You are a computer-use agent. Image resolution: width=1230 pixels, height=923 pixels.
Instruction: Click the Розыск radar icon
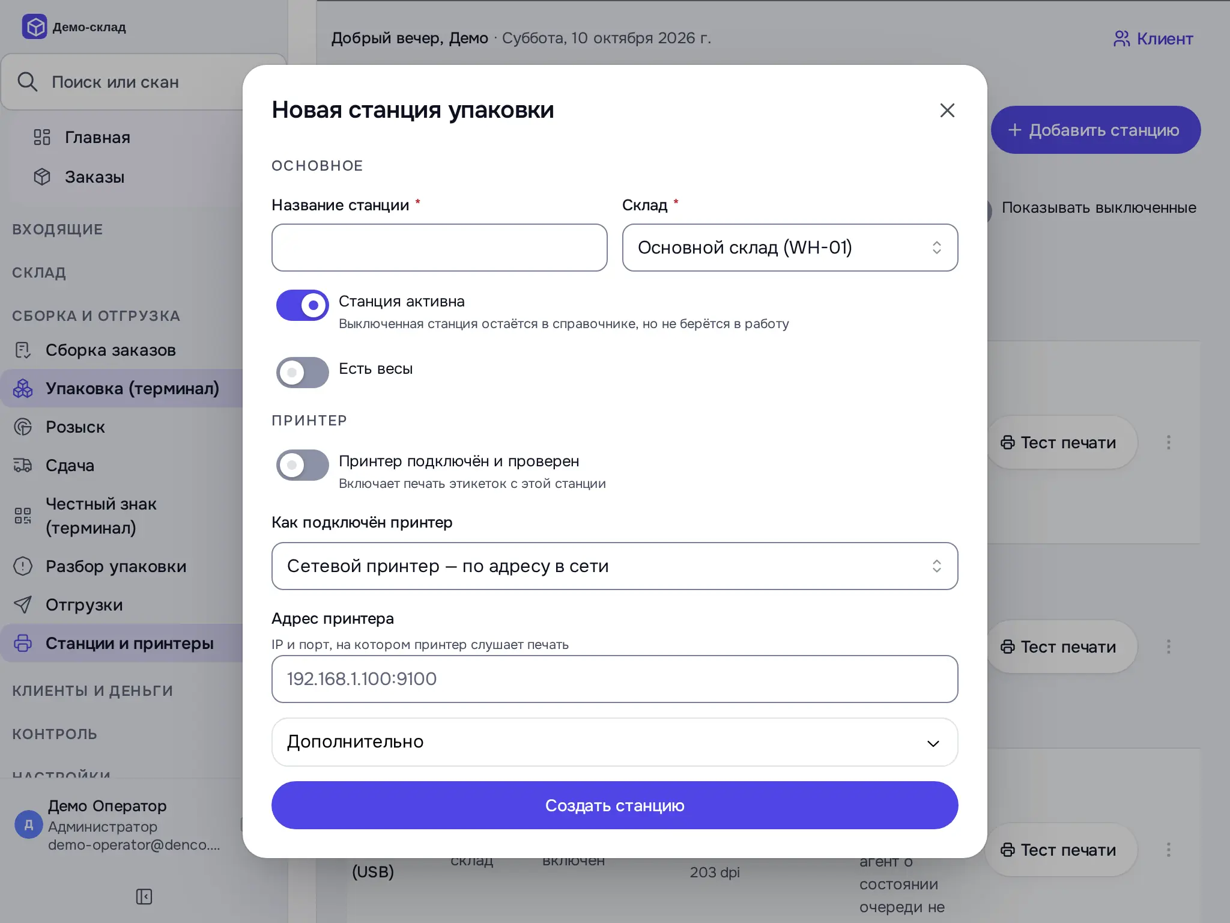pos(23,427)
